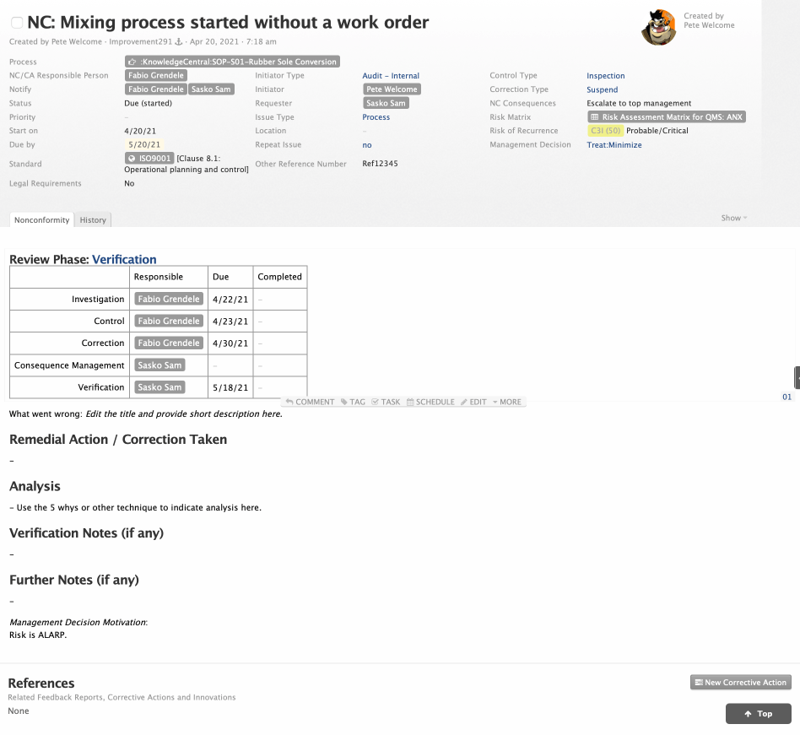Image resolution: width=800 pixels, height=735 pixels.
Task: Click Pete Welcome's avatar image
Action: tap(658, 27)
